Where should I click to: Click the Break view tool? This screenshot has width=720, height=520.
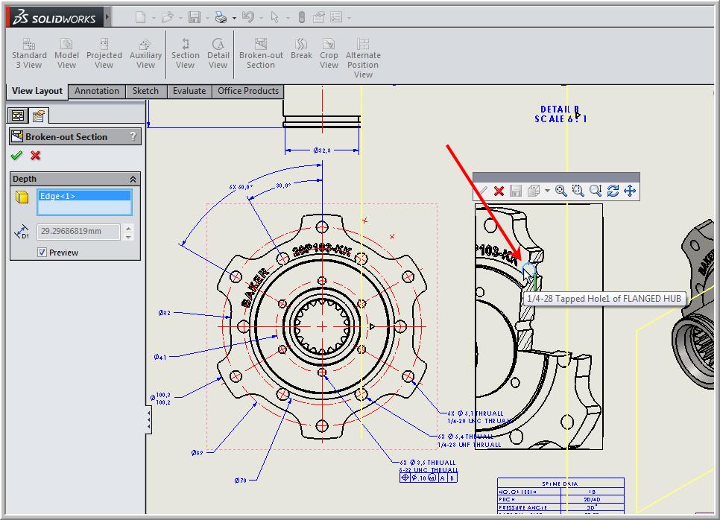pyautogui.click(x=301, y=48)
